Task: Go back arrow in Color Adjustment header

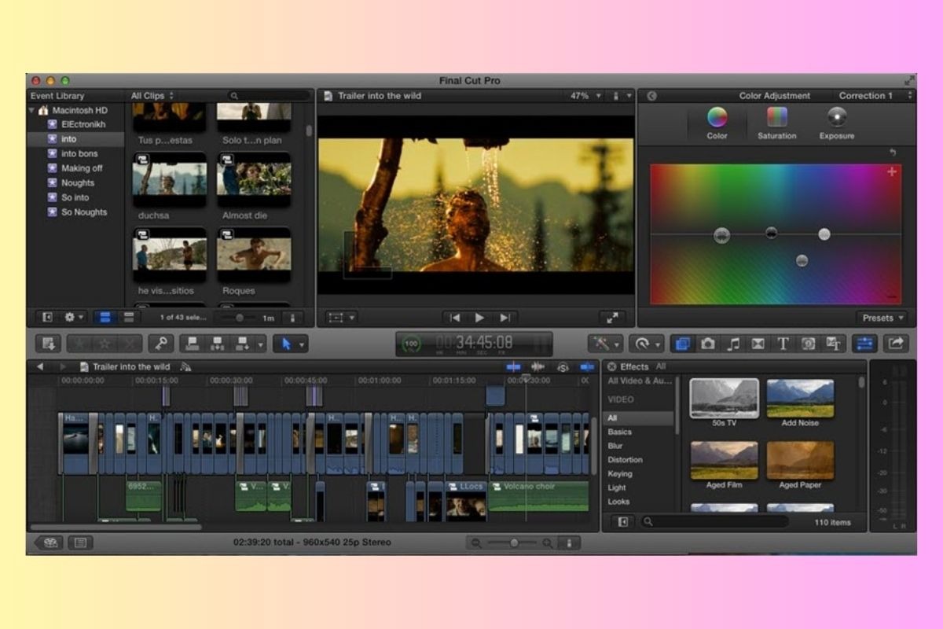Action: [651, 96]
